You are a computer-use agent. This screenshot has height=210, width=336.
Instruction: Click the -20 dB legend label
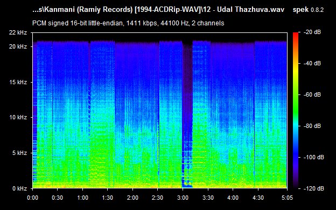(x=312, y=32)
